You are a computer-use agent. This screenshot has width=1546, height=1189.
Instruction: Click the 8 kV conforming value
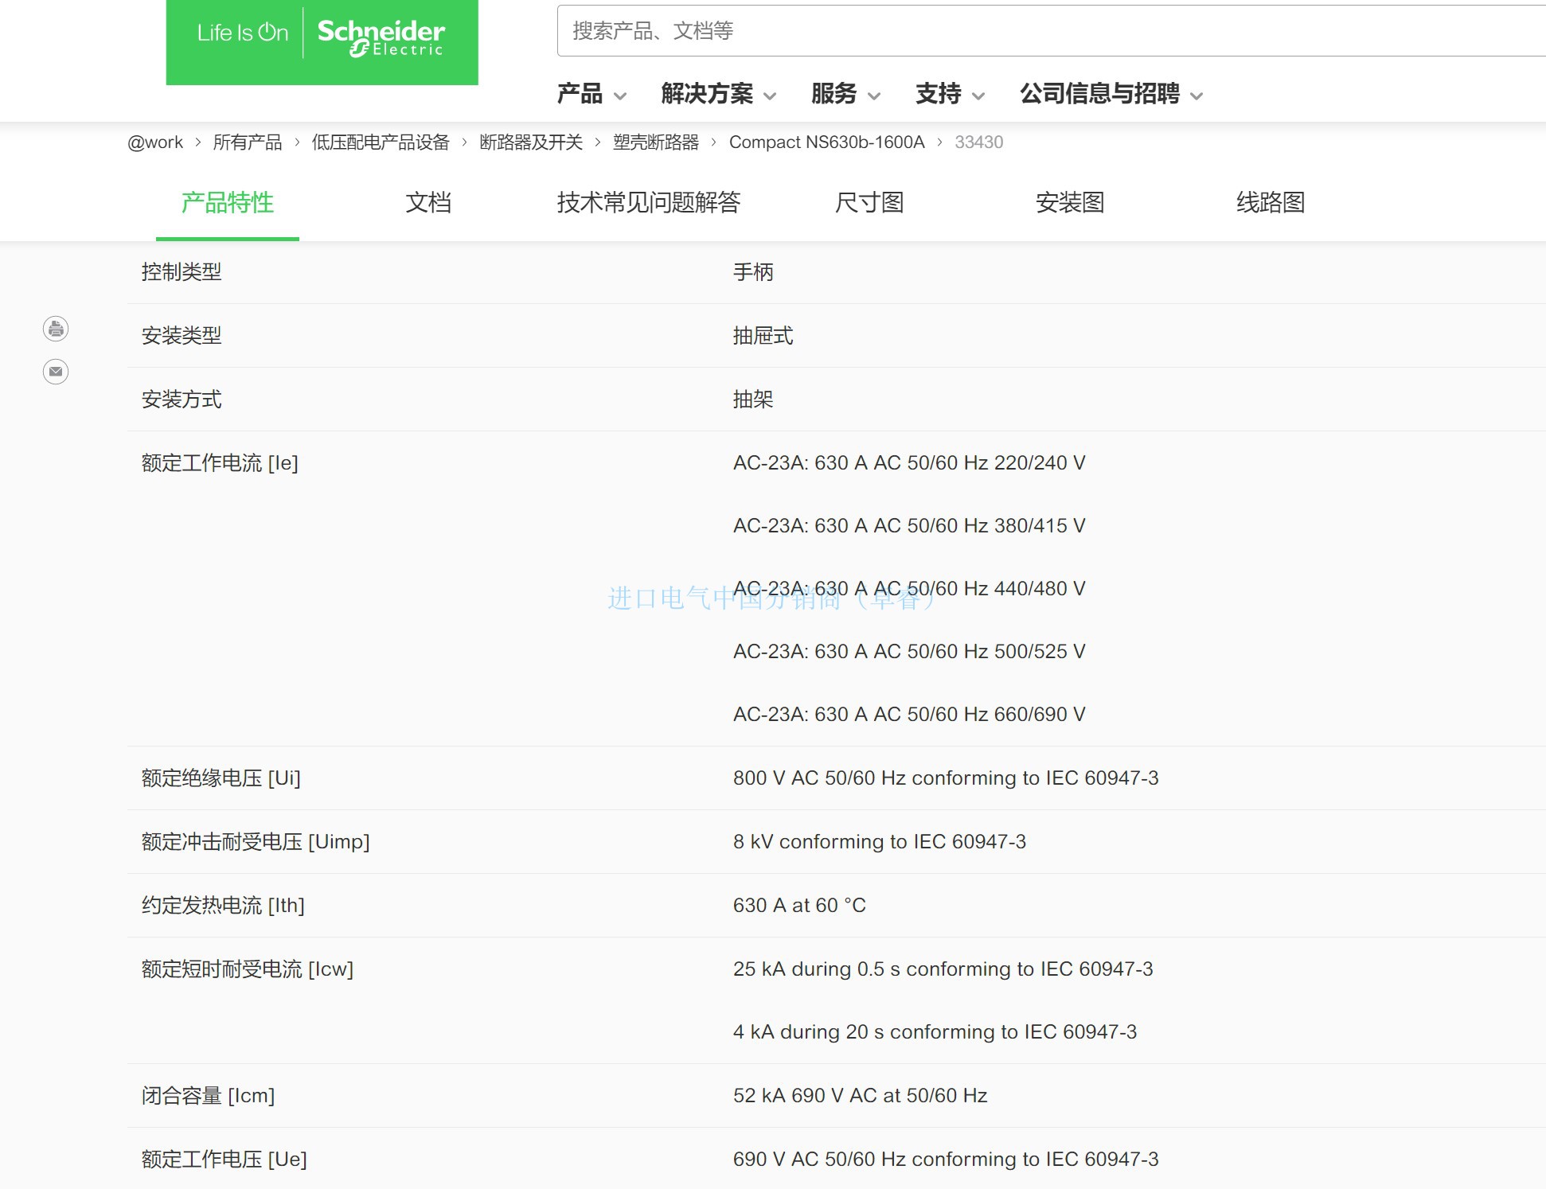coord(880,842)
